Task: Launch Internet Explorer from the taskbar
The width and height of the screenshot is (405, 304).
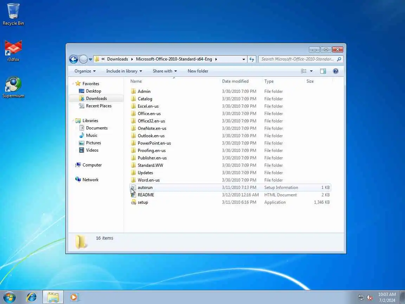Action: [x=32, y=297]
